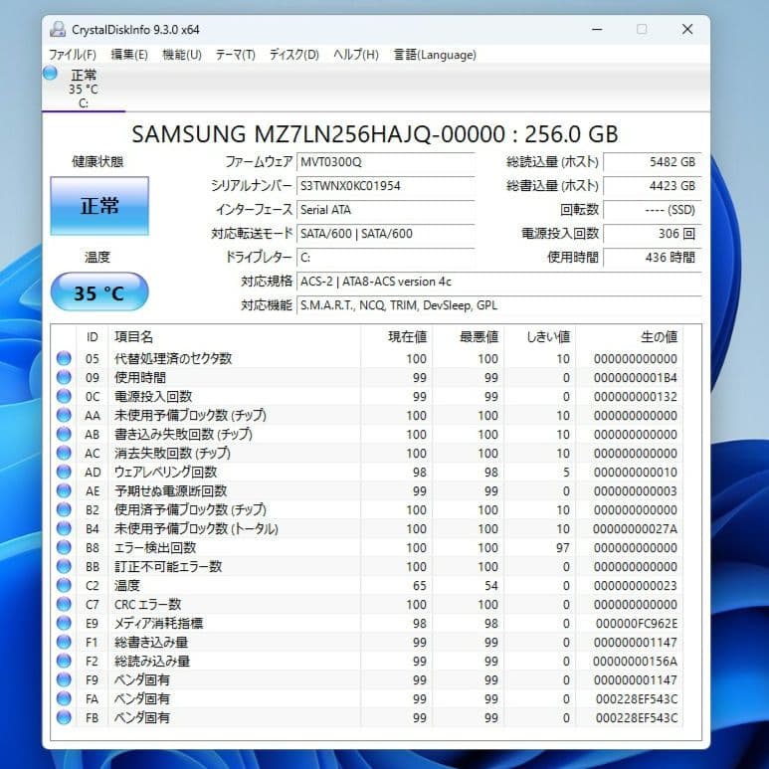Open the 機能(U) menu
Screen dimensions: 769x769
(x=182, y=55)
